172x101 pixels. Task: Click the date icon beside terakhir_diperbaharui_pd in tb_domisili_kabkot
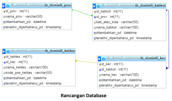(x=95, y=38)
